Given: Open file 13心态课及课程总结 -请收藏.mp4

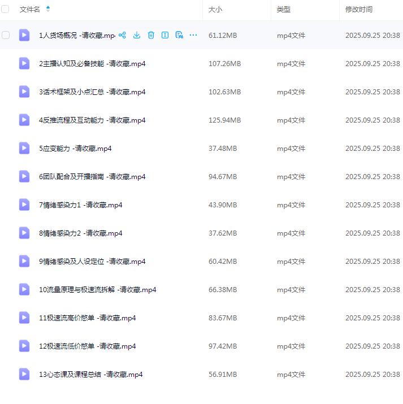Looking at the screenshot, I should (x=90, y=375).
